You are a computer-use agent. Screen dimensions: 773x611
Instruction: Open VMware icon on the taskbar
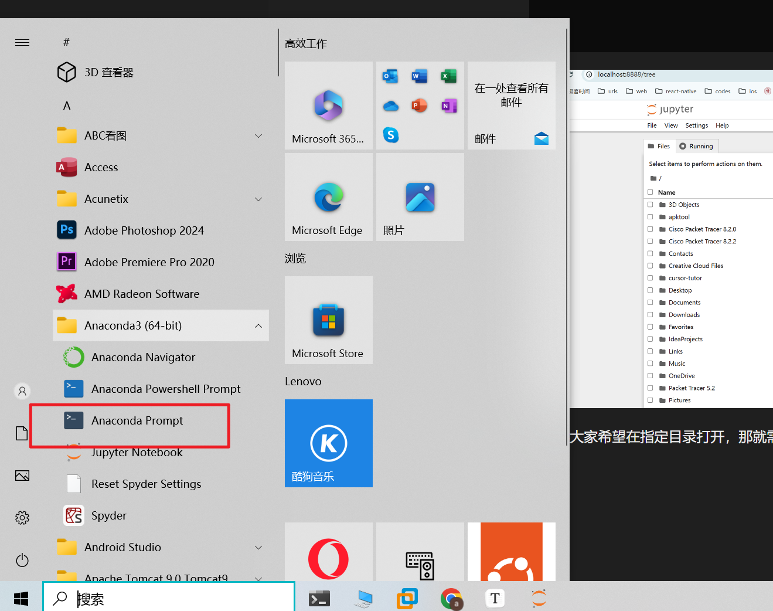407,598
